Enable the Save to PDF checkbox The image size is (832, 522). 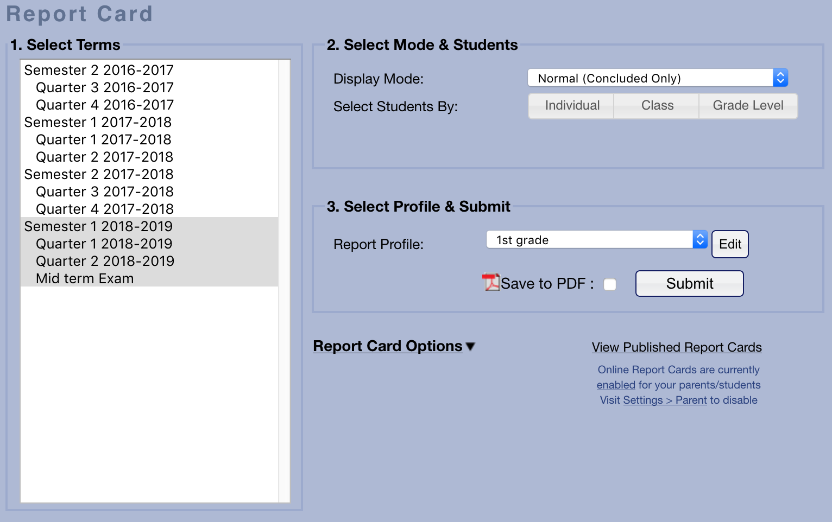point(610,284)
